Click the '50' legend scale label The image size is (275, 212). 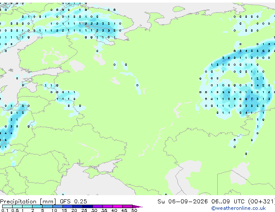click(134, 210)
